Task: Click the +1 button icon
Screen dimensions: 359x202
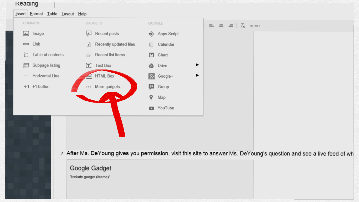Action: 26,87
